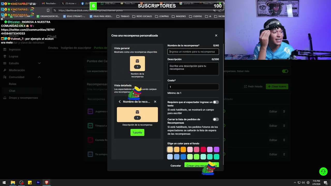
Task: Delete the Jugamos reward with trash icon
Action: (284, 111)
